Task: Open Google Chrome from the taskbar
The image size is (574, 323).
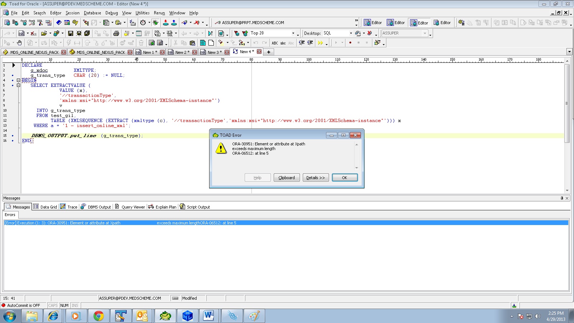Action: [x=98, y=316]
